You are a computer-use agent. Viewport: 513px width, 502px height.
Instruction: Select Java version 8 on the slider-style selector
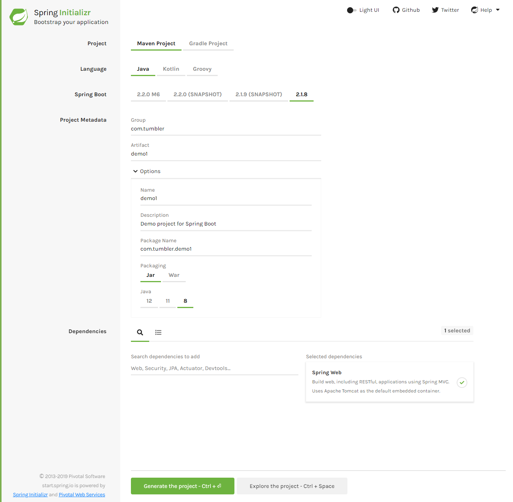[185, 301]
